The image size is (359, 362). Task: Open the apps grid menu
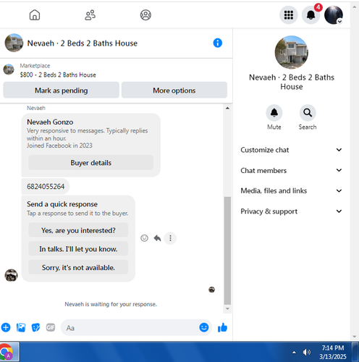289,15
